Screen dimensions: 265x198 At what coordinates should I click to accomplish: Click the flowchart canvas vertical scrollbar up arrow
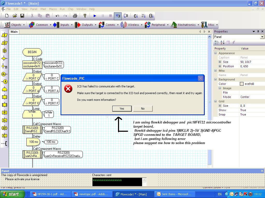tap(209, 37)
